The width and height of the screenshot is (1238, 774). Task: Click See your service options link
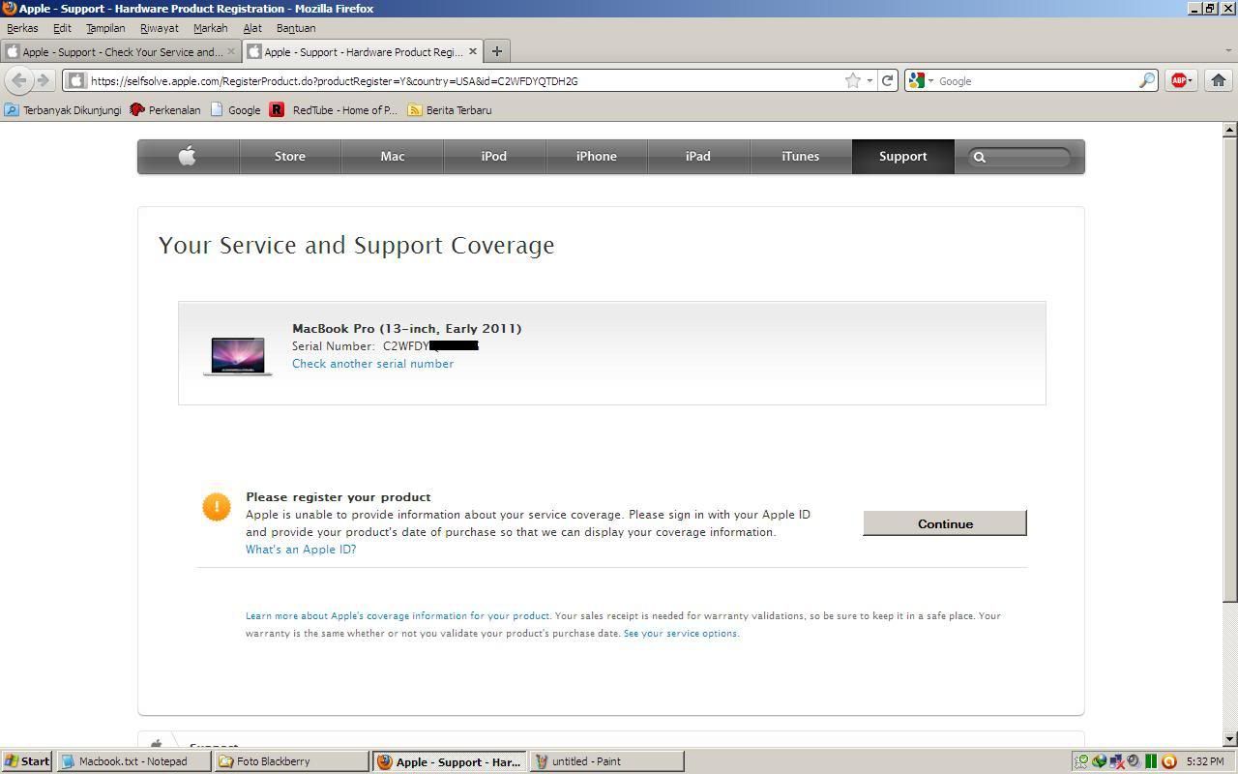coord(681,634)
